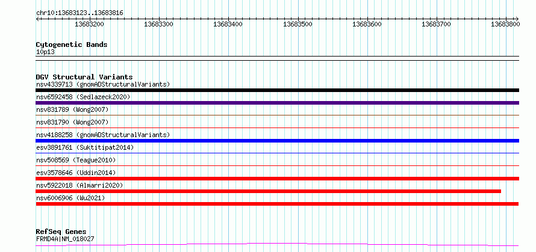The width and height of the screenshot is (536, 252).
Task: Click the Cytogenetic Bands track title
Action: coord(72,45)
